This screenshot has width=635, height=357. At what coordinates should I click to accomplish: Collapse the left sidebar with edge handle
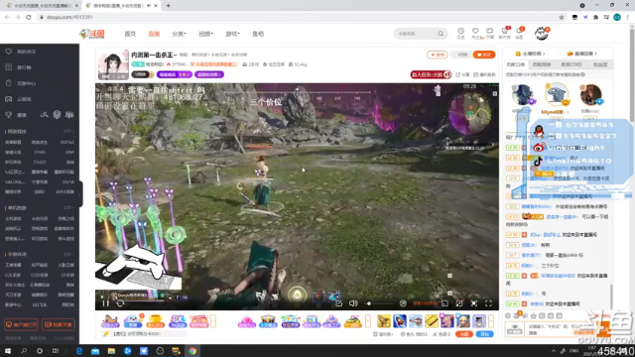(x=80, y=194)
